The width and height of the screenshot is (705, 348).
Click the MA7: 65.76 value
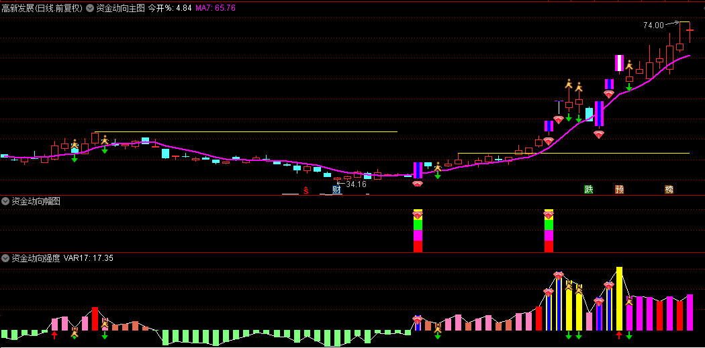pyautogui.click(x=215, y=8)
